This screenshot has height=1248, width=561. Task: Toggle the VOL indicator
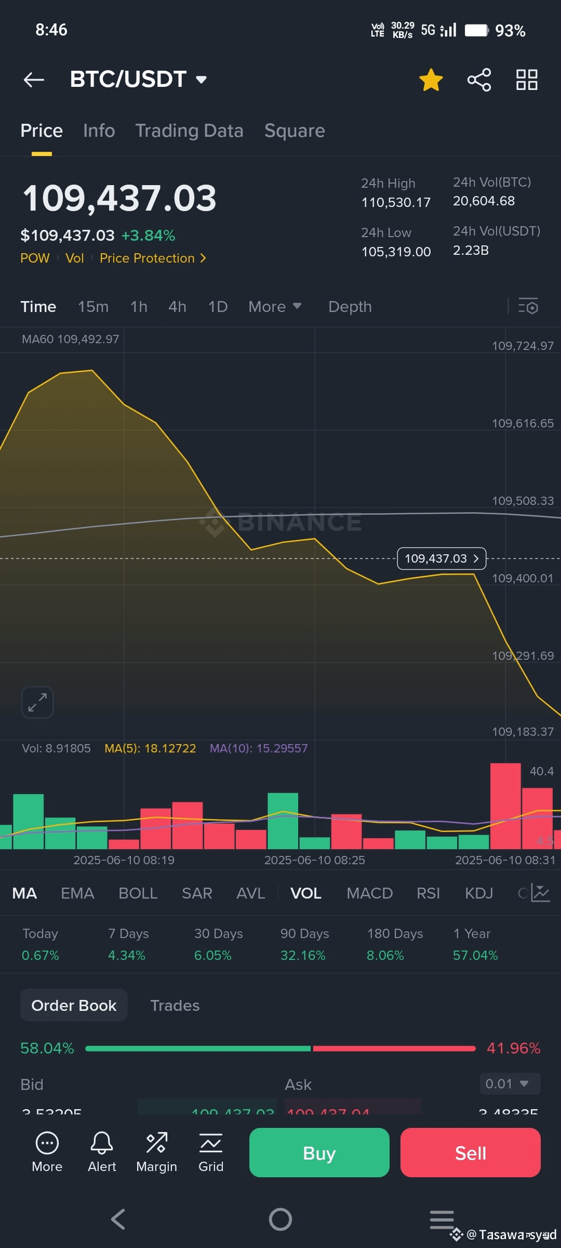coord(305,893)
